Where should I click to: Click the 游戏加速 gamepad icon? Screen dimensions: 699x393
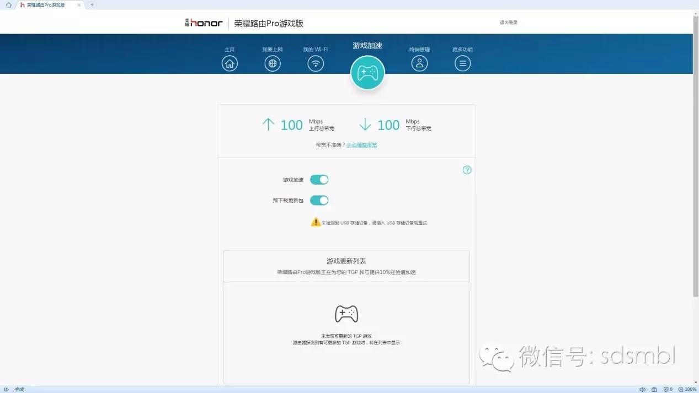(367, 72)
